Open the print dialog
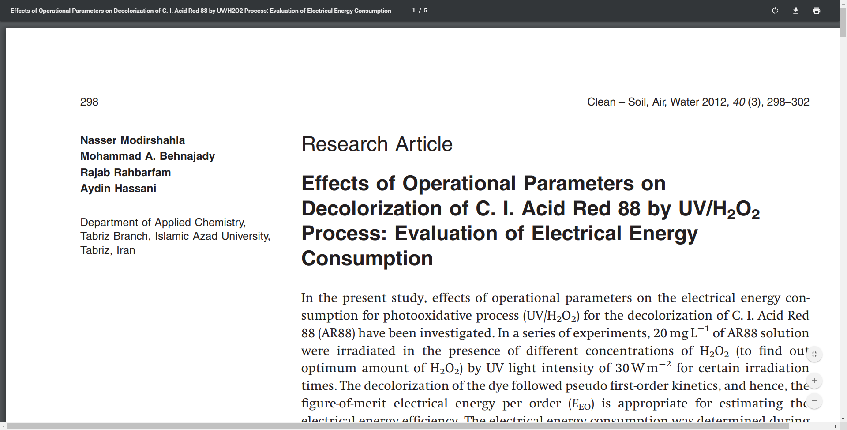 pyautogui.click(x=817, y=10)
